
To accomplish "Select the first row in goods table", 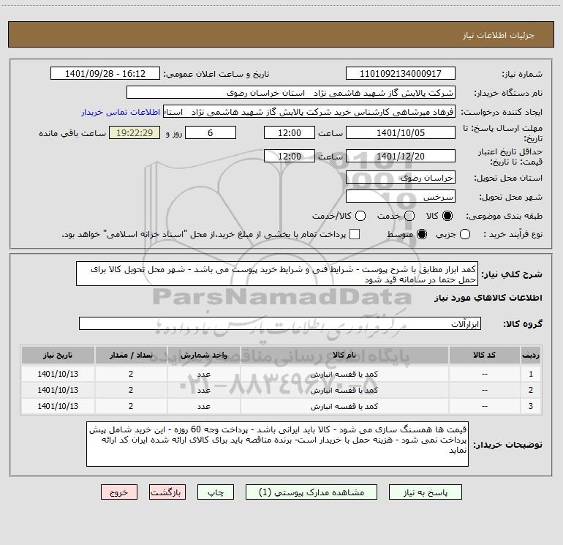I will 292,374.
